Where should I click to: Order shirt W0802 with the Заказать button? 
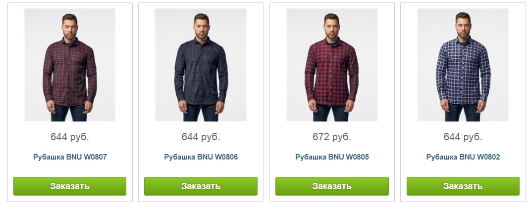(463, 186)
